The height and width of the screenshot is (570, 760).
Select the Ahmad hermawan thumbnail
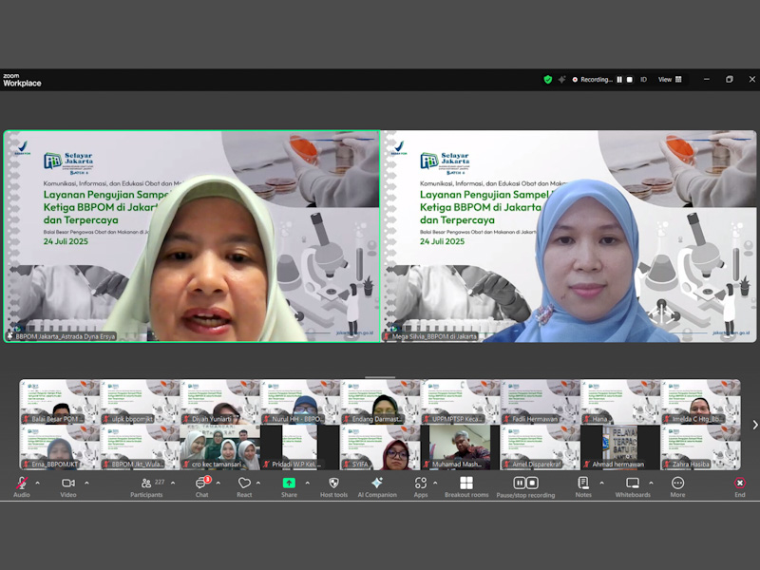(x=620, y=447)
